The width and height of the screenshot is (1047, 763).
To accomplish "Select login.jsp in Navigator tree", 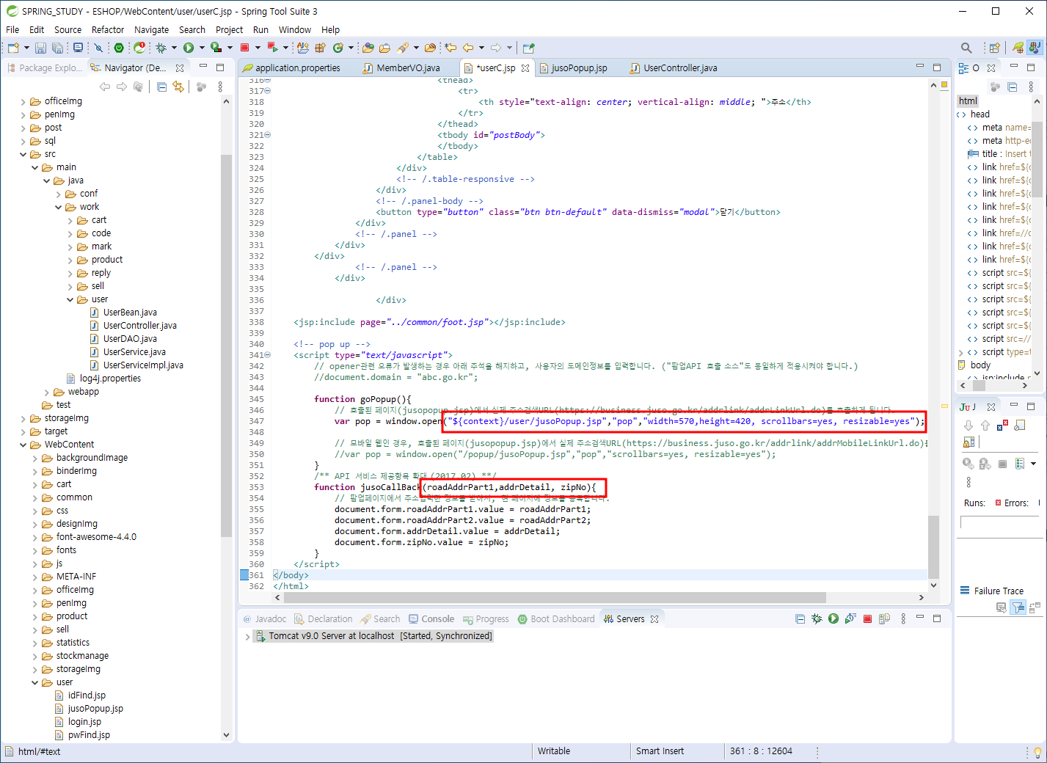I will 79,722.
